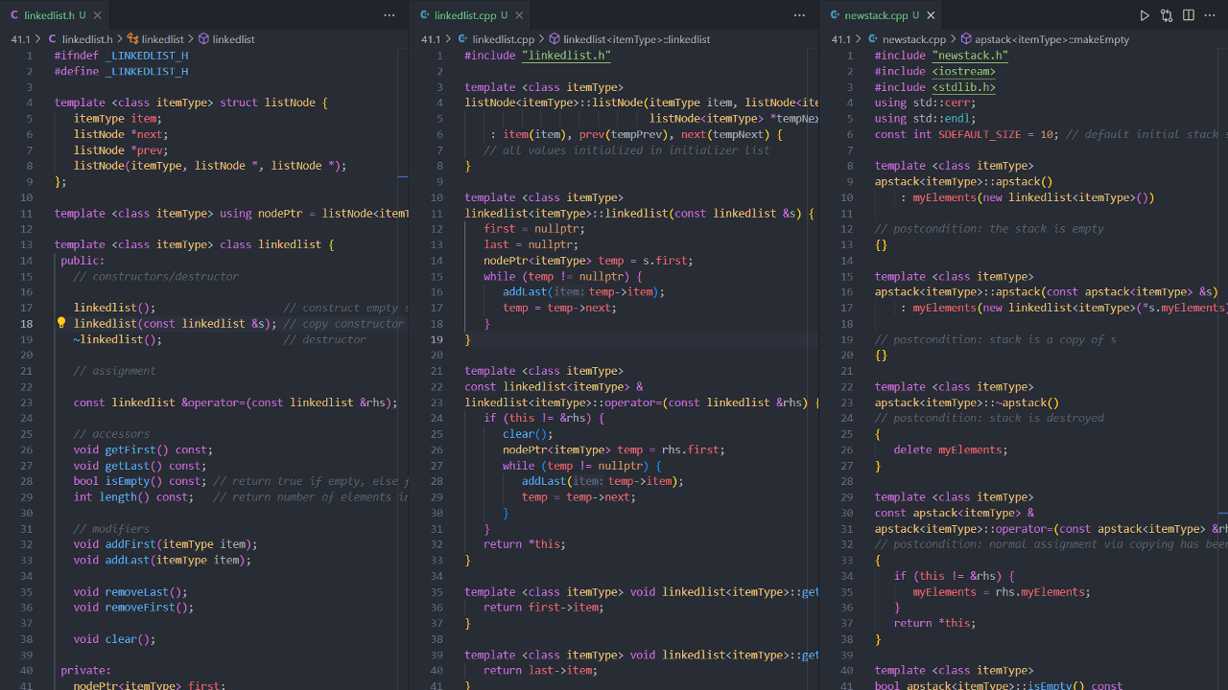Click 'first = nullptr;' in linkedlist.cpp
1228x690 pixels.
534,229
